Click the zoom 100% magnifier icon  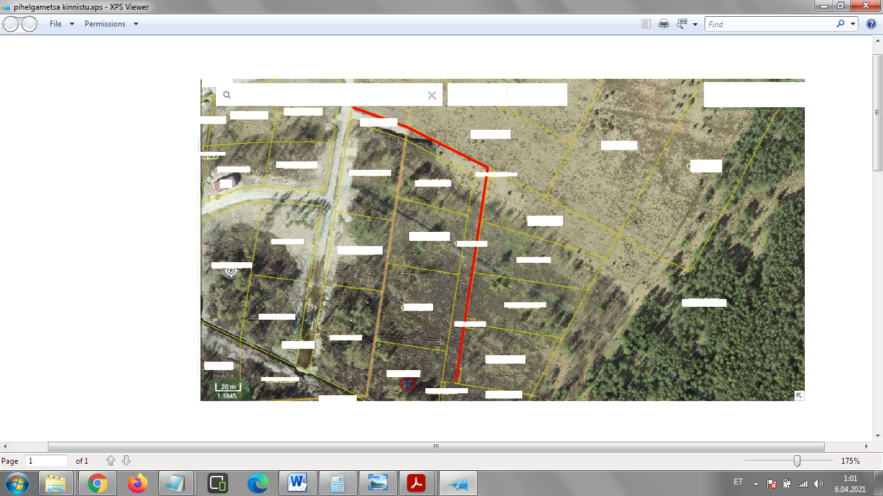tap(682, 24)
